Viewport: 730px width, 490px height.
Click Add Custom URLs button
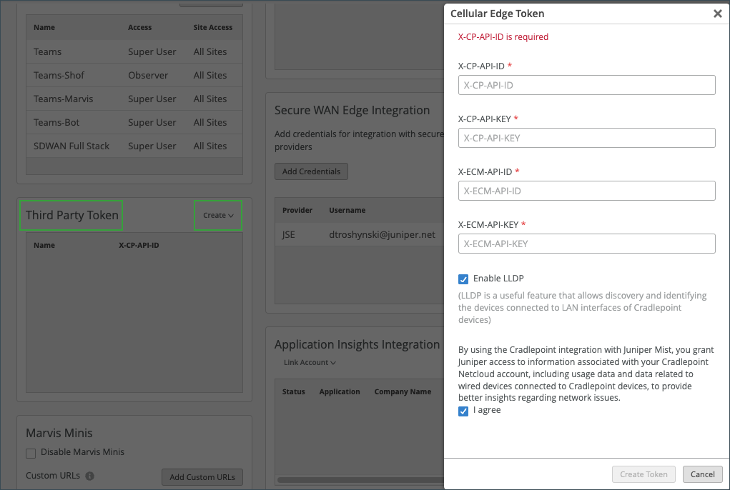coord(202,477)
